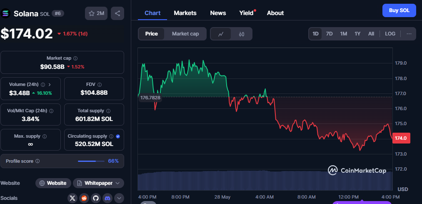422x204 pixels.
Task: Click the 1.67% (1d) change
Action: point(72,34)
